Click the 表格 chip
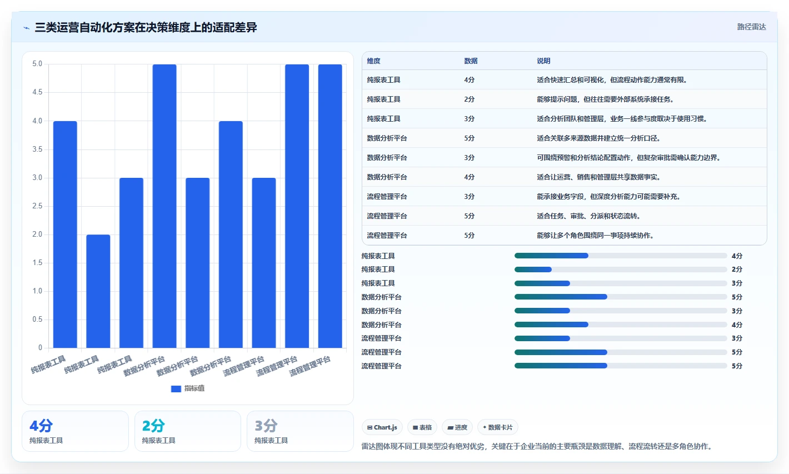 click(x=422, y=427)
